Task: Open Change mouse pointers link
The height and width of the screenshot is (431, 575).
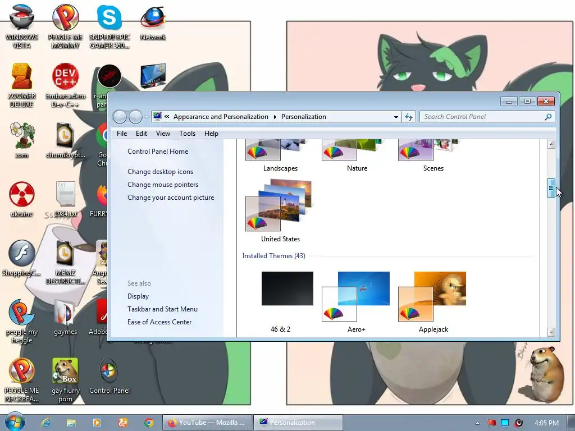Action: point(163,184)
